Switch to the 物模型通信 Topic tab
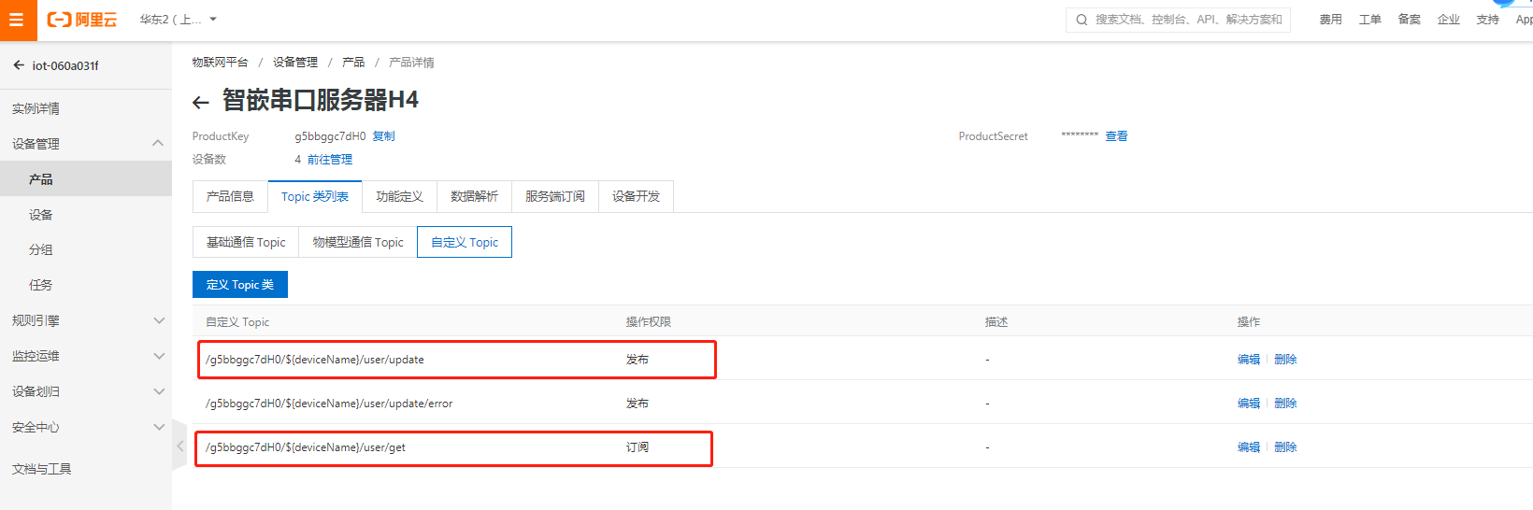1533x510 pixels. tap(358, 242)
